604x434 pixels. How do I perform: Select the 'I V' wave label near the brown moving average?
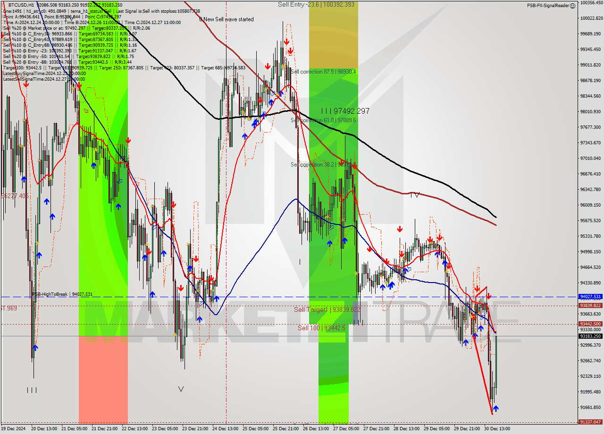click(x=415, y=194)
